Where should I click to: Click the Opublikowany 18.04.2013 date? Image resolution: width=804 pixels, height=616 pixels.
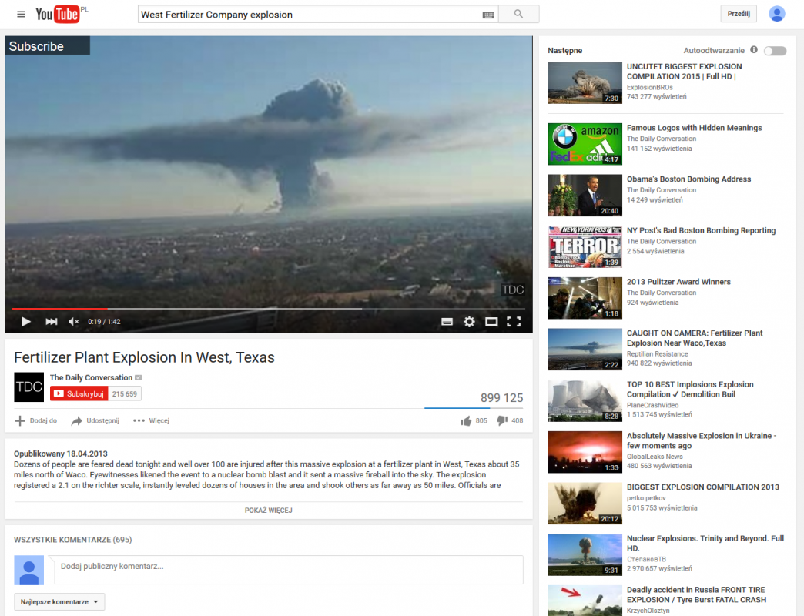pos(61,454)
